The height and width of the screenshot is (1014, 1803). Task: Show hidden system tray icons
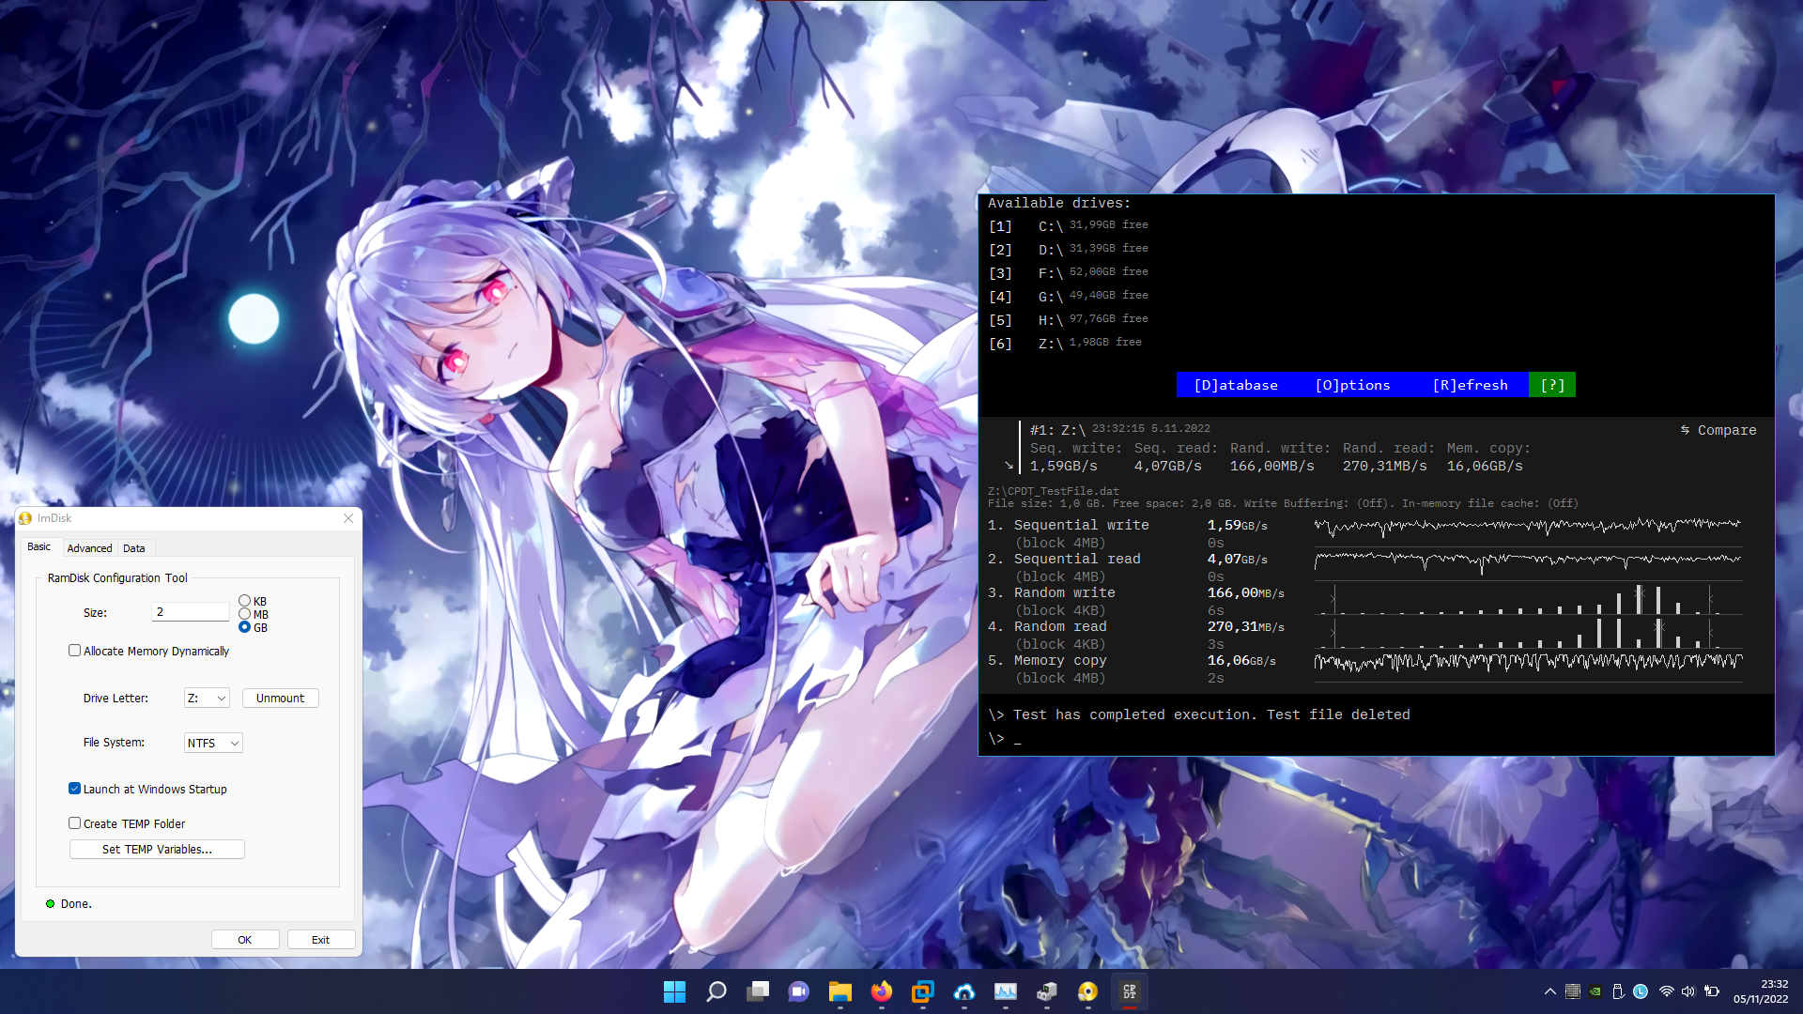1550,991
